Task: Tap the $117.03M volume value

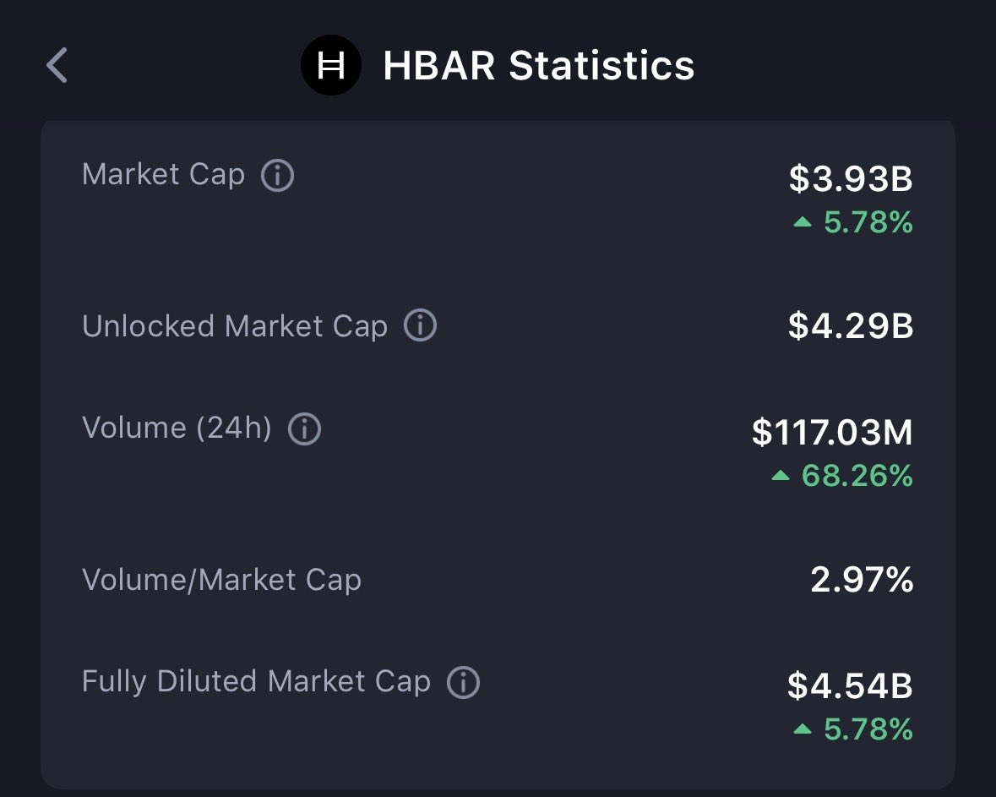Action: coord(832,433)
